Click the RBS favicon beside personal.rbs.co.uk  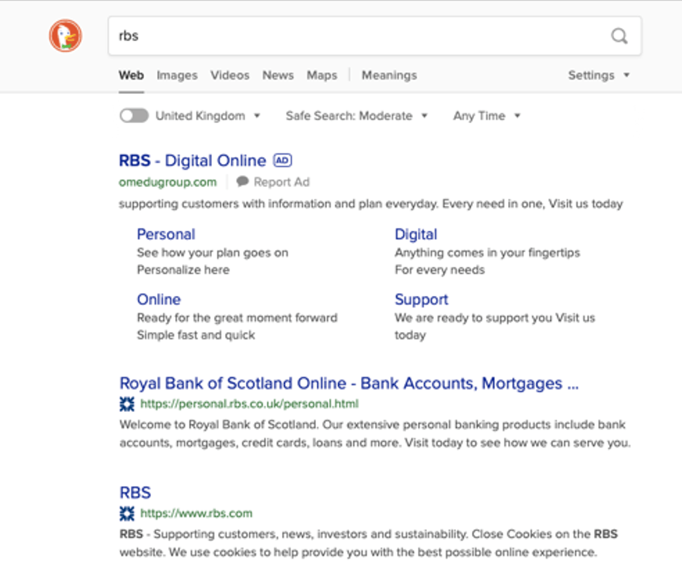click(127, 404)
